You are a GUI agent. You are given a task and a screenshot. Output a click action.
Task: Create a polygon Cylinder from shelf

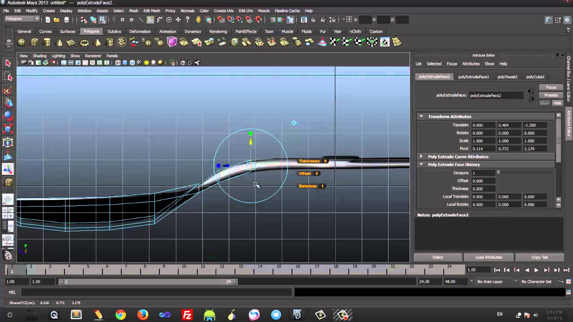(47, 42)
